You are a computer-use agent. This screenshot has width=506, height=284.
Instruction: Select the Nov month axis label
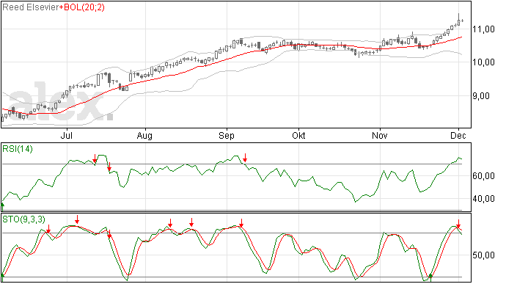pos(380,135)
